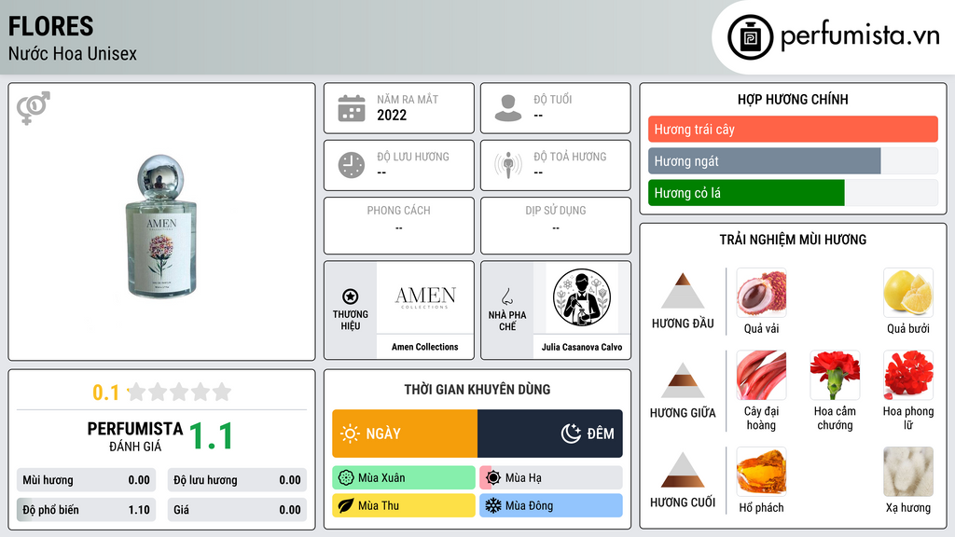Click the Hương trái cây accord bar
Viewport: 955px width, 537px height.
pos(793,129)
